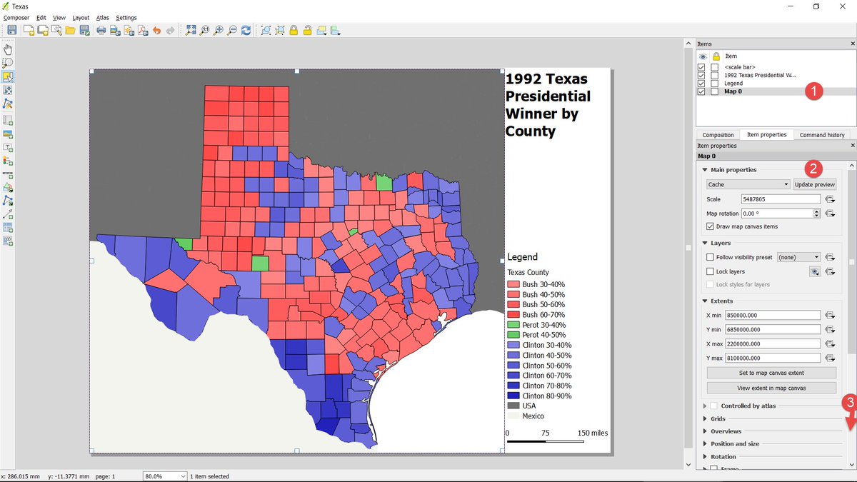Click Export as PDF icon
857x482 pixels.
143,30
